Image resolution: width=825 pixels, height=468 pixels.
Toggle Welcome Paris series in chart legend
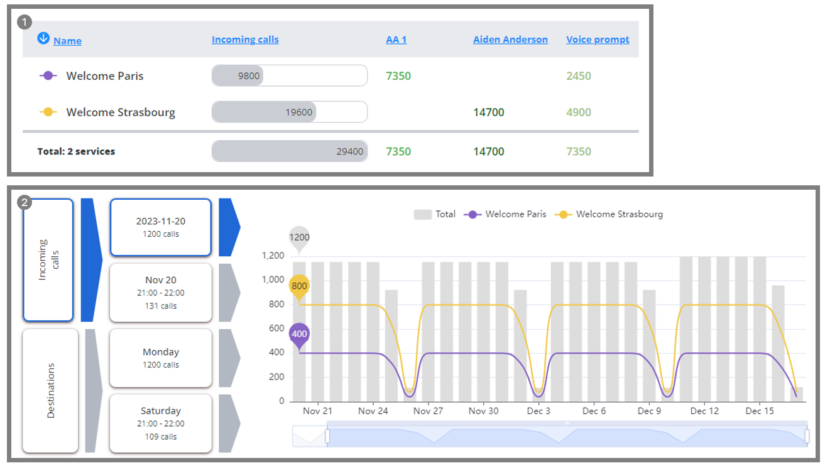pyautogui.click(x=505, y=214)
